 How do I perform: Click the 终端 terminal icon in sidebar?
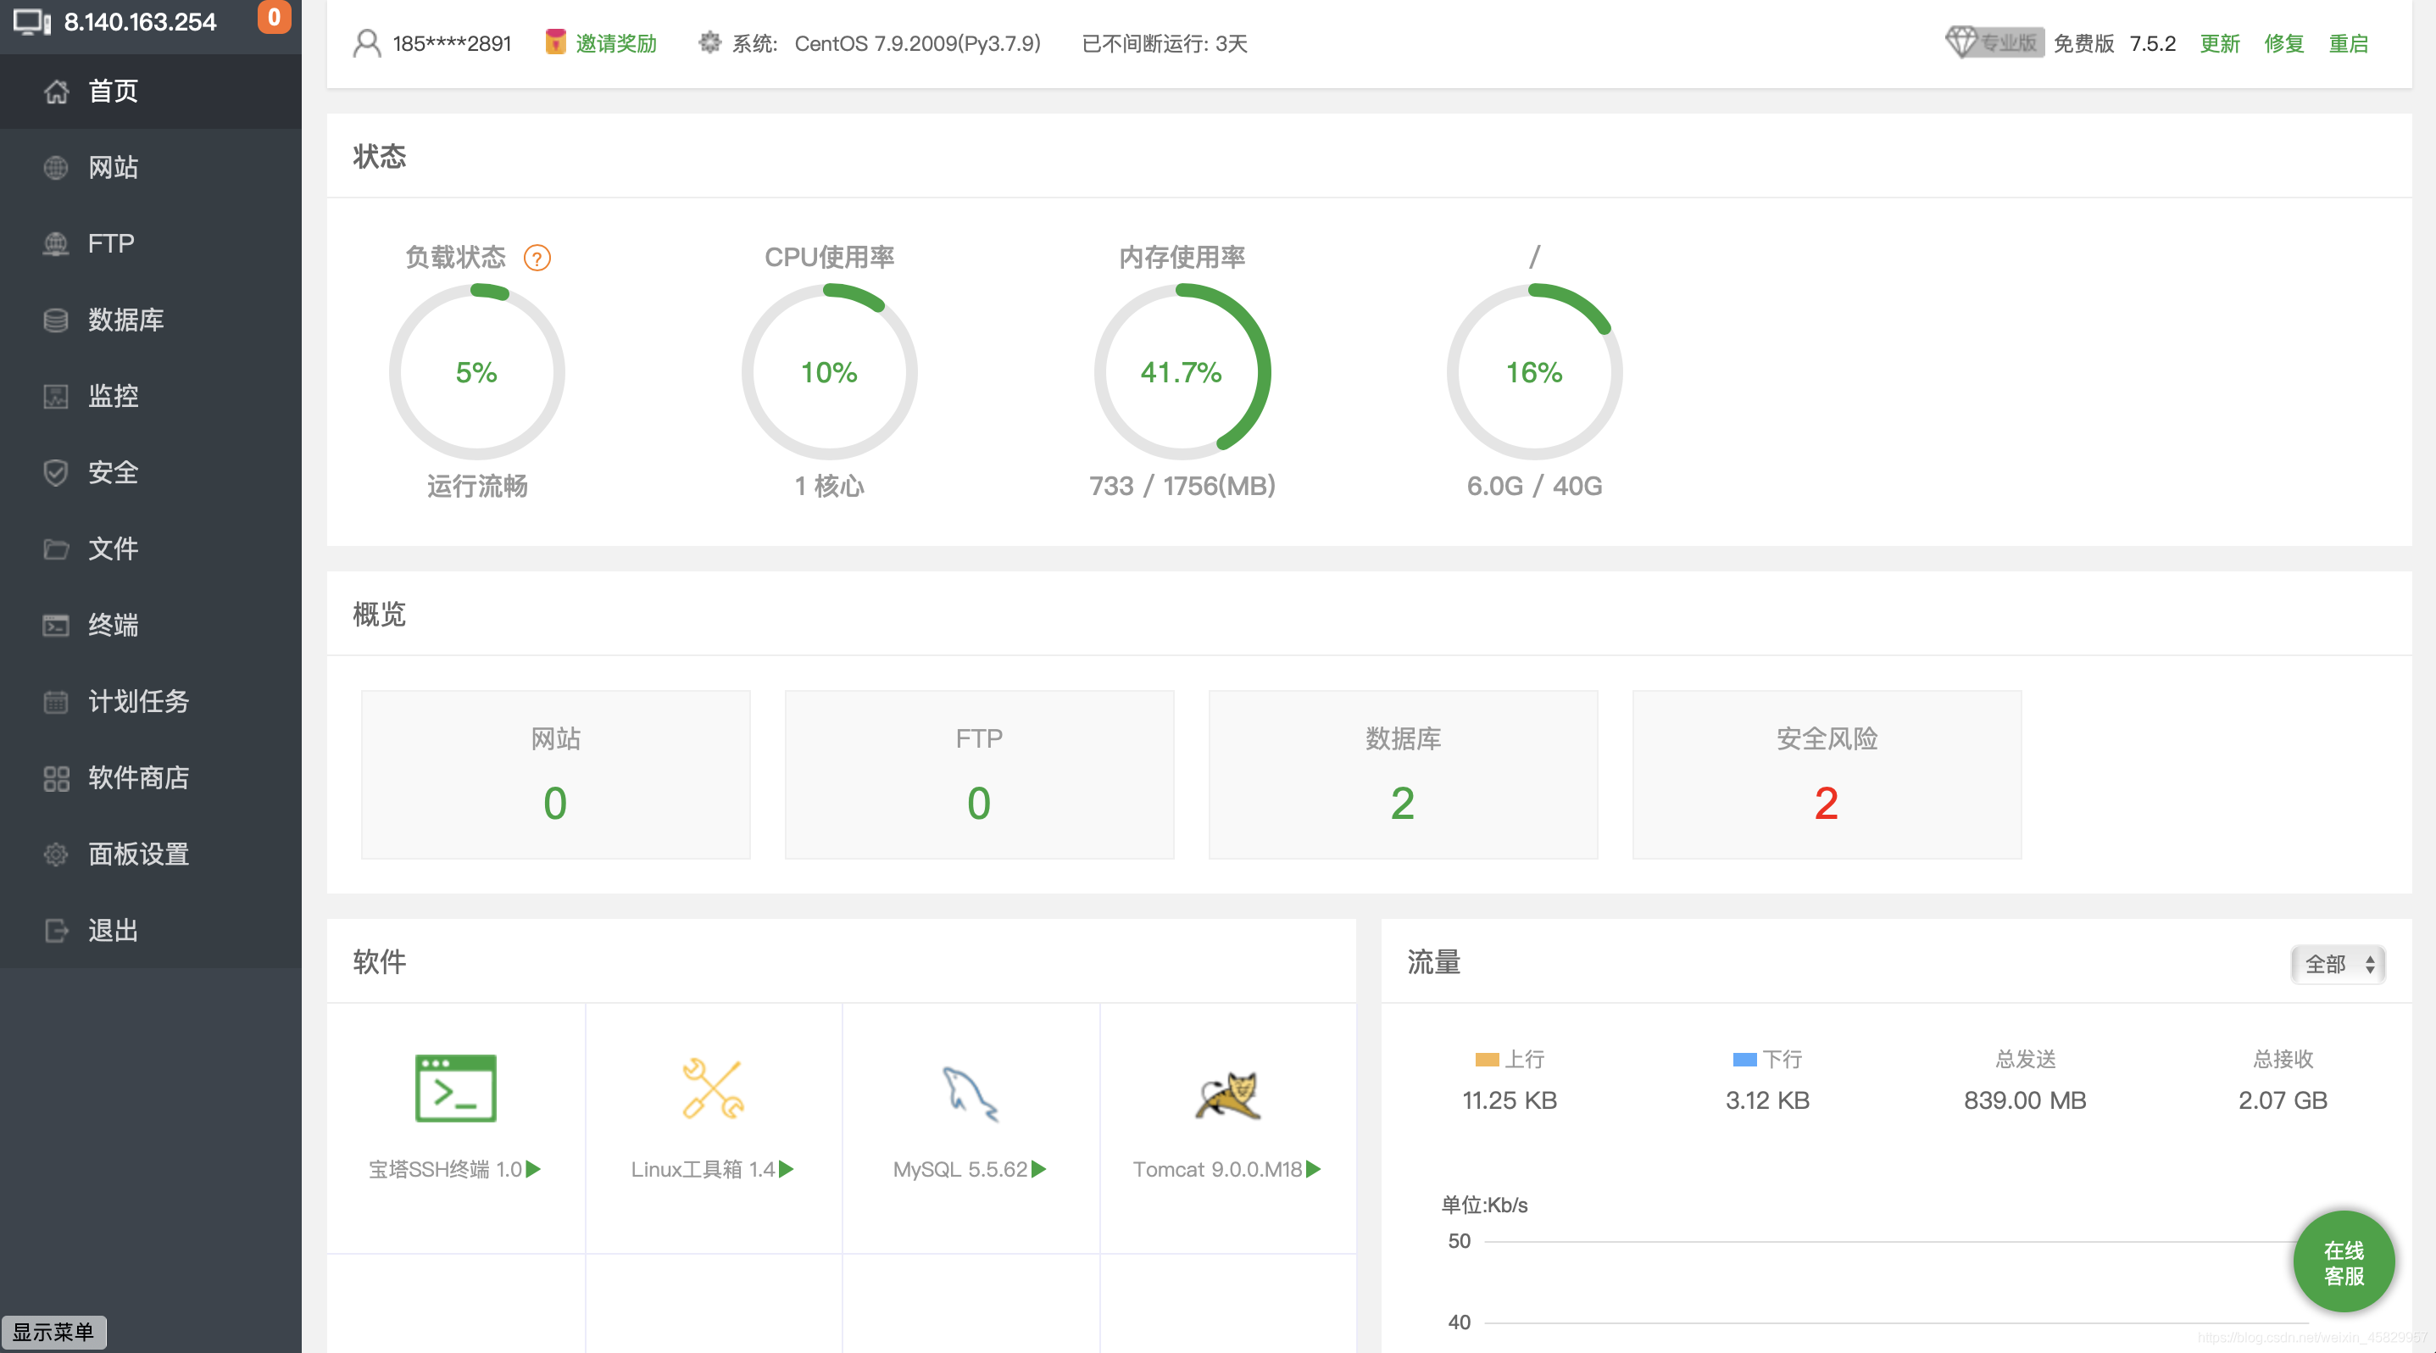56,625
